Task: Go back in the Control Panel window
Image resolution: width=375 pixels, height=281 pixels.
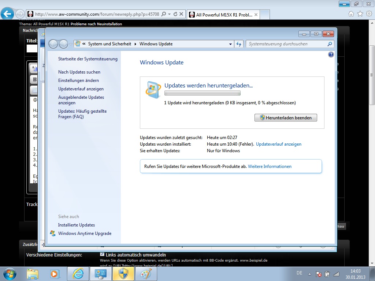Action: tap(53, 44)
